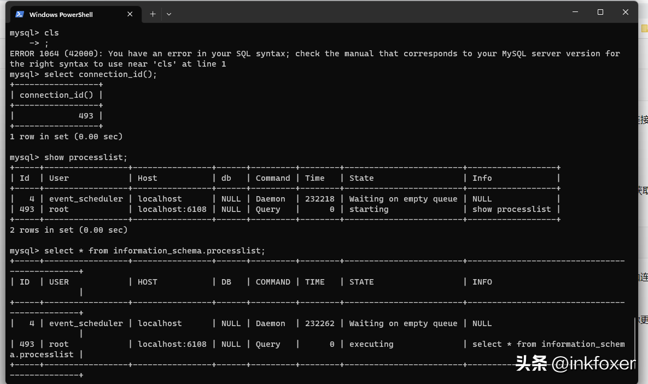Close the terminal window
This screenshot has width=648, height=384.
[626, 12]
